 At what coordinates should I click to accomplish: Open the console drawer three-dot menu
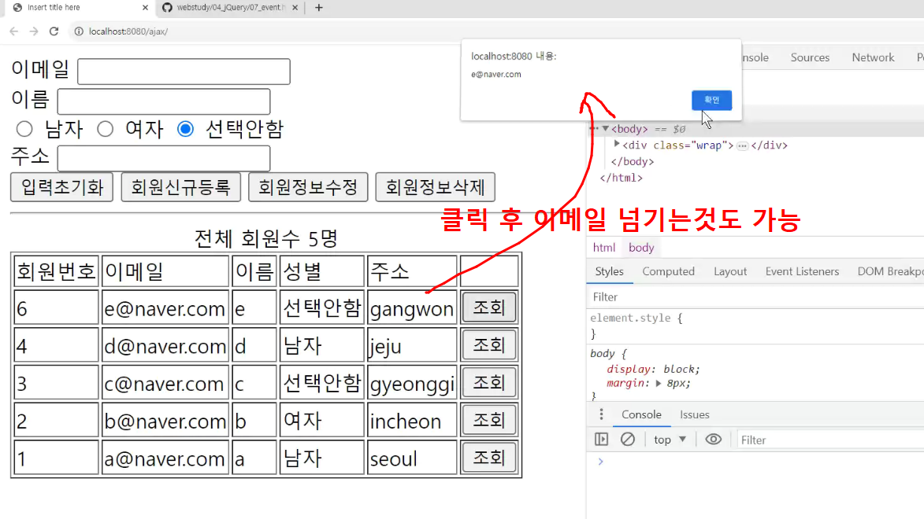(601, 414)
